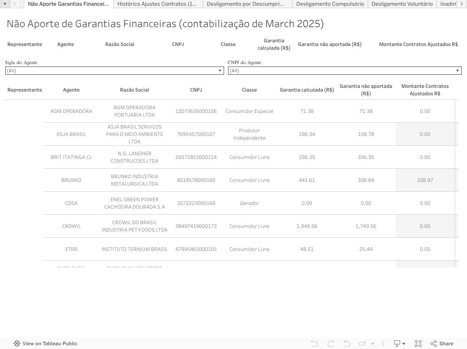Click the Agente column header in table
The width and height of the screenshot is (467, 349).
pos(71,90)
